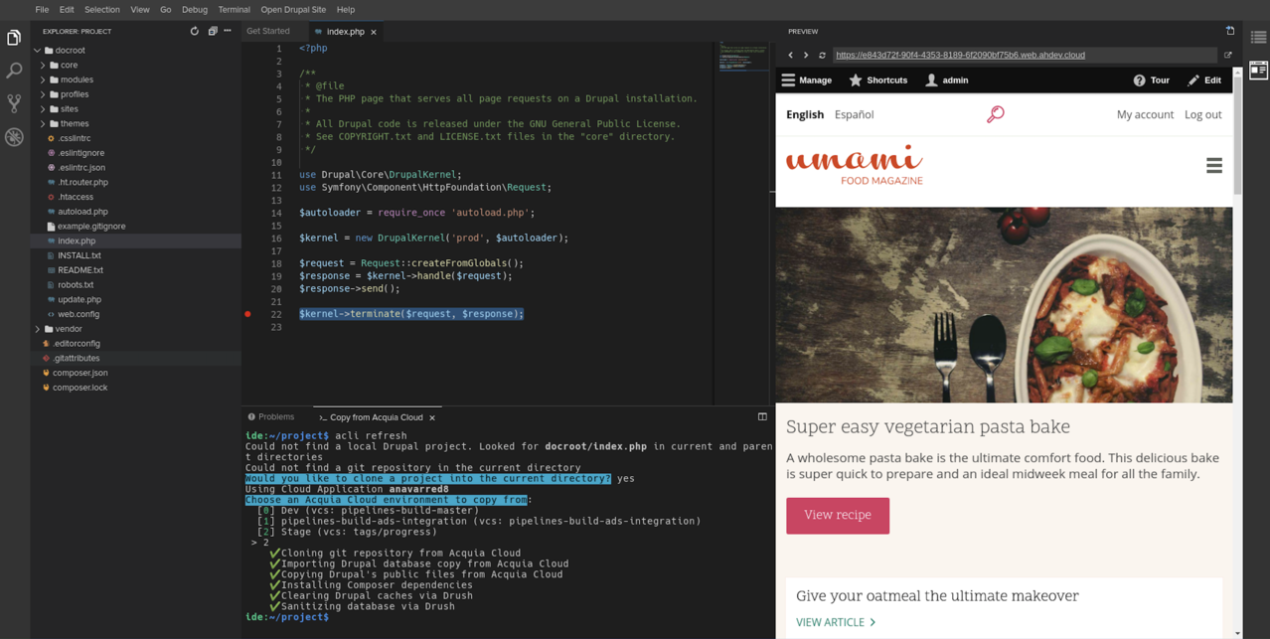
Task: Click the Edit pencil toolbar button
Action: [x=1204, y=80]
